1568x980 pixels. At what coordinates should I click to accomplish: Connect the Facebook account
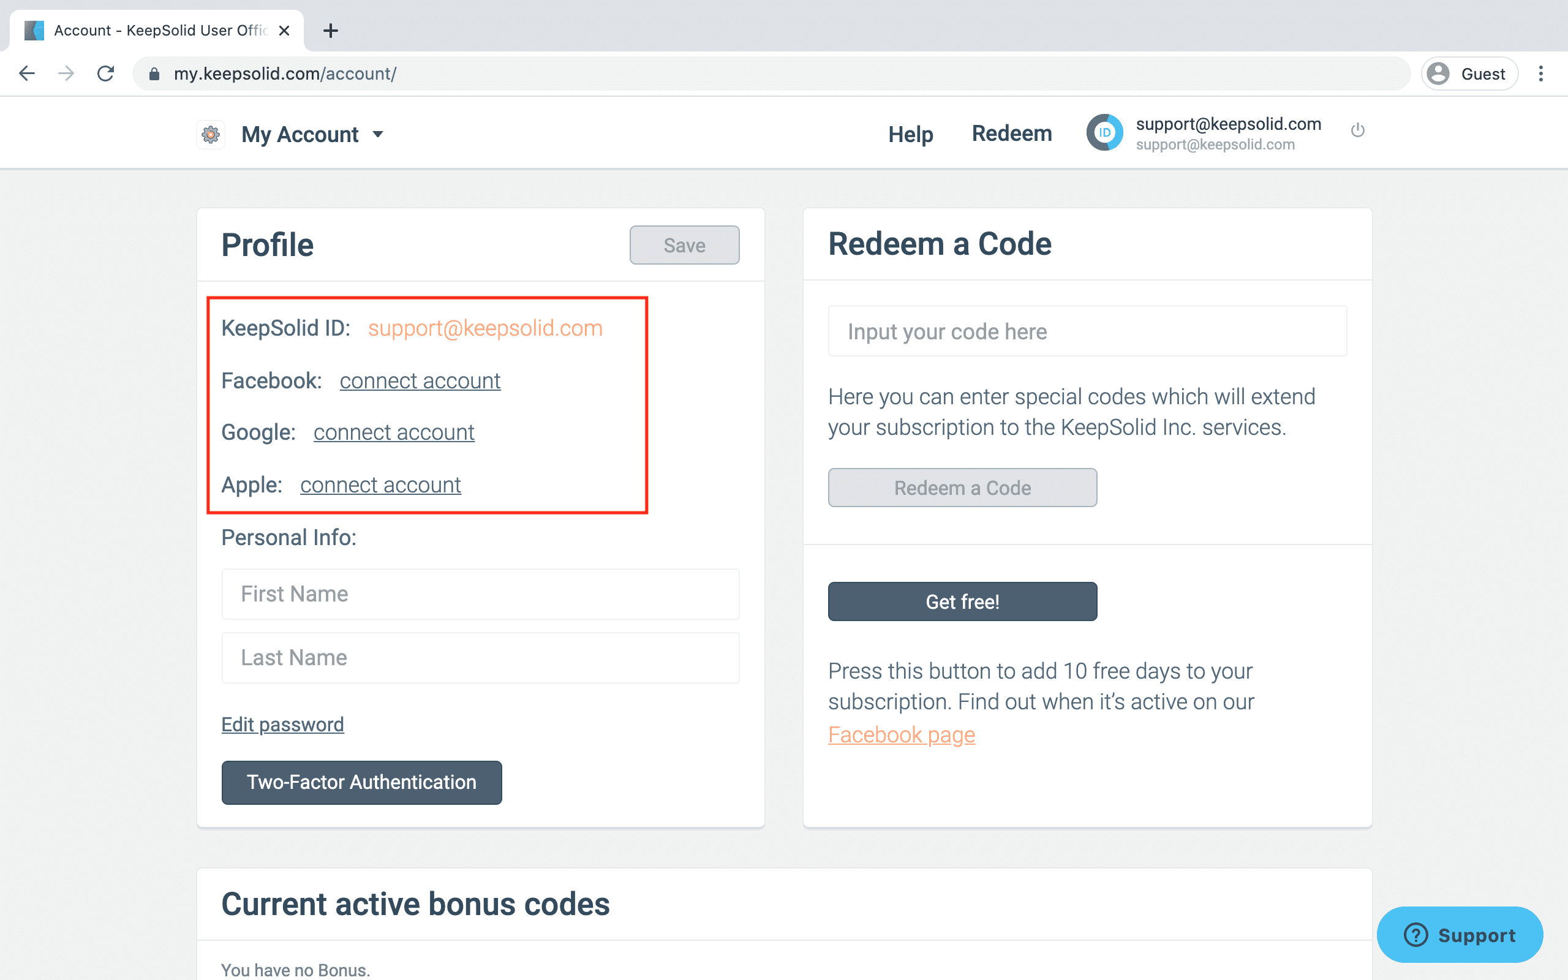[x=420, y=380]
